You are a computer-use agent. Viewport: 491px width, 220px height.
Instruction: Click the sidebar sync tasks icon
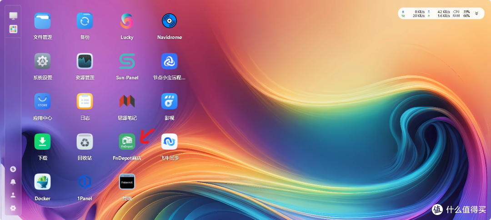click(13, 169)
